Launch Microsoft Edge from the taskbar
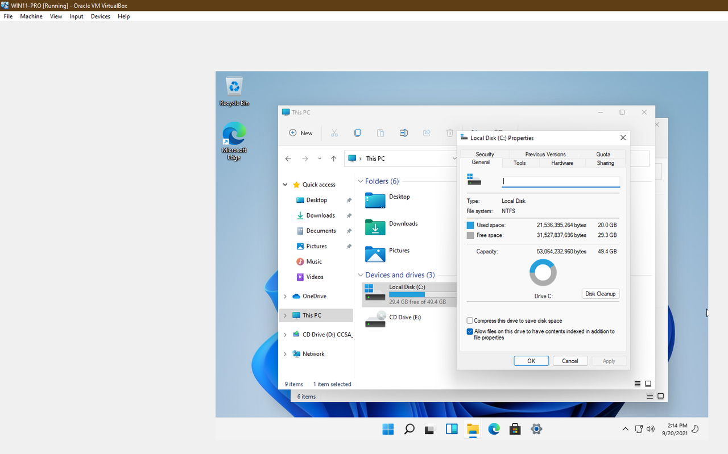 pyautogui.click(x=494, y=429)
